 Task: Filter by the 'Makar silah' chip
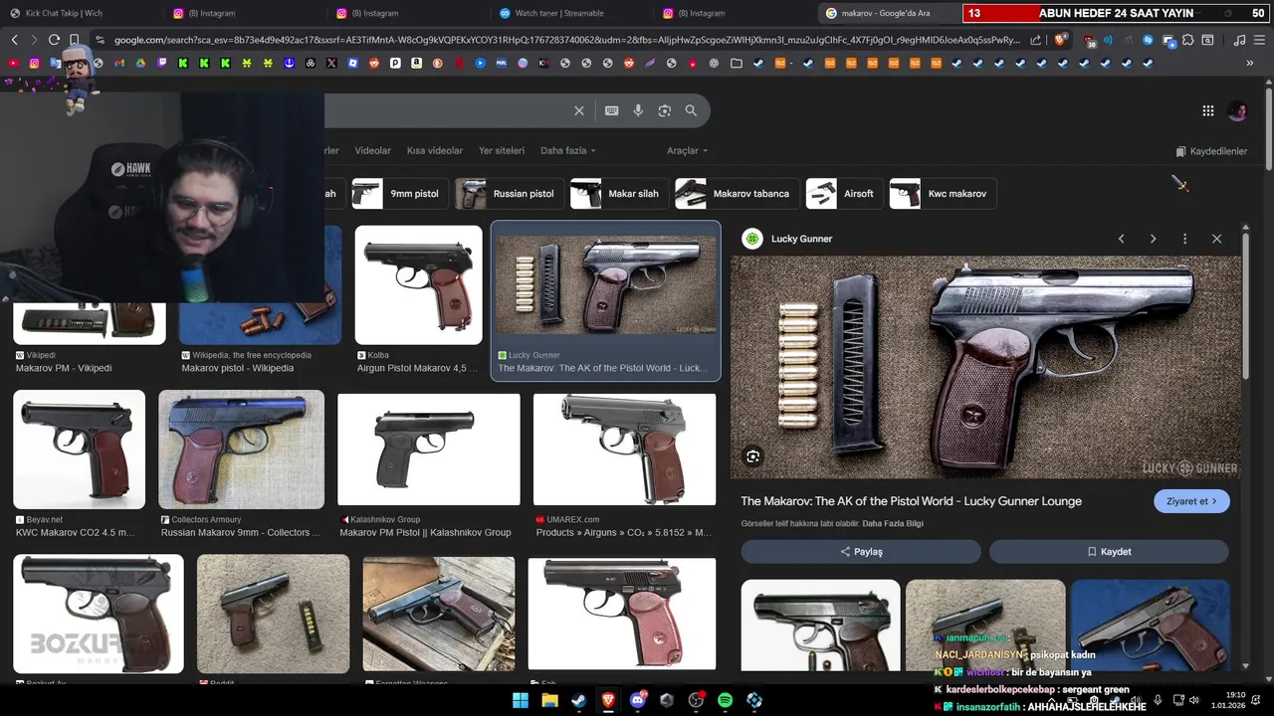pyautogui.click(x=619, y=193)
